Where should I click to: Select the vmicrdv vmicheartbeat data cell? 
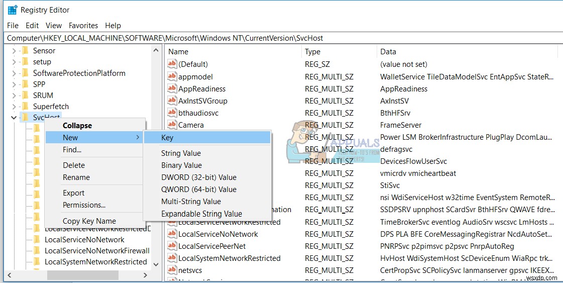(418, 173)
